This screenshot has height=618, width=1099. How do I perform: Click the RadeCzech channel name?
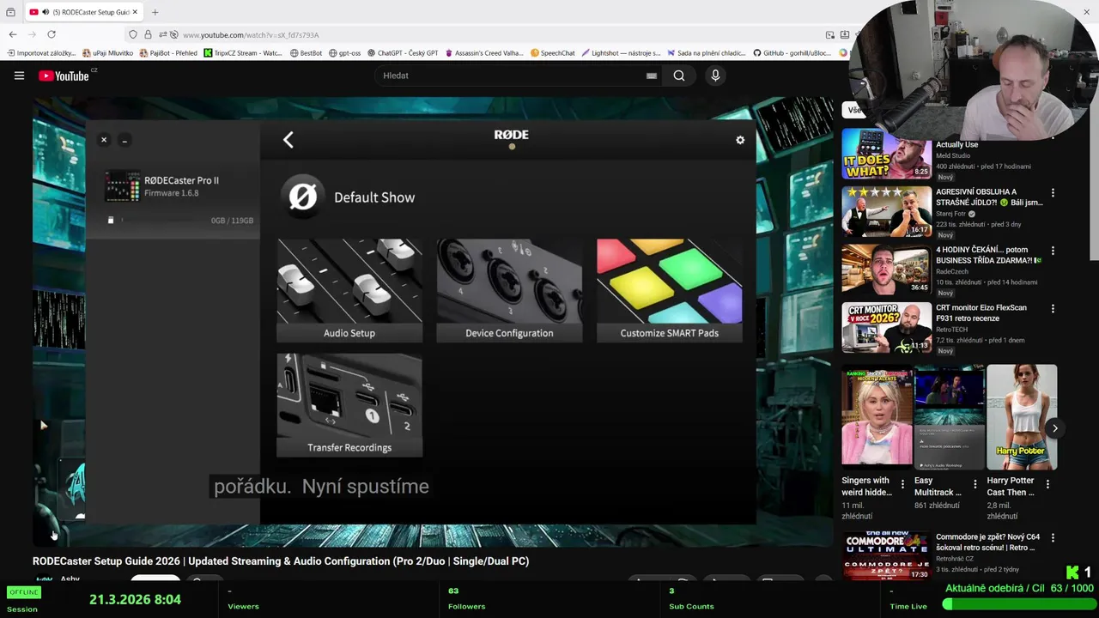[x=952, y=271]
